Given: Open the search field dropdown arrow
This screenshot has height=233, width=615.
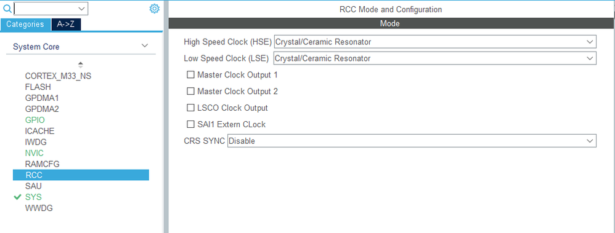Looking at the screenshot, I should [x=81, y=8].
